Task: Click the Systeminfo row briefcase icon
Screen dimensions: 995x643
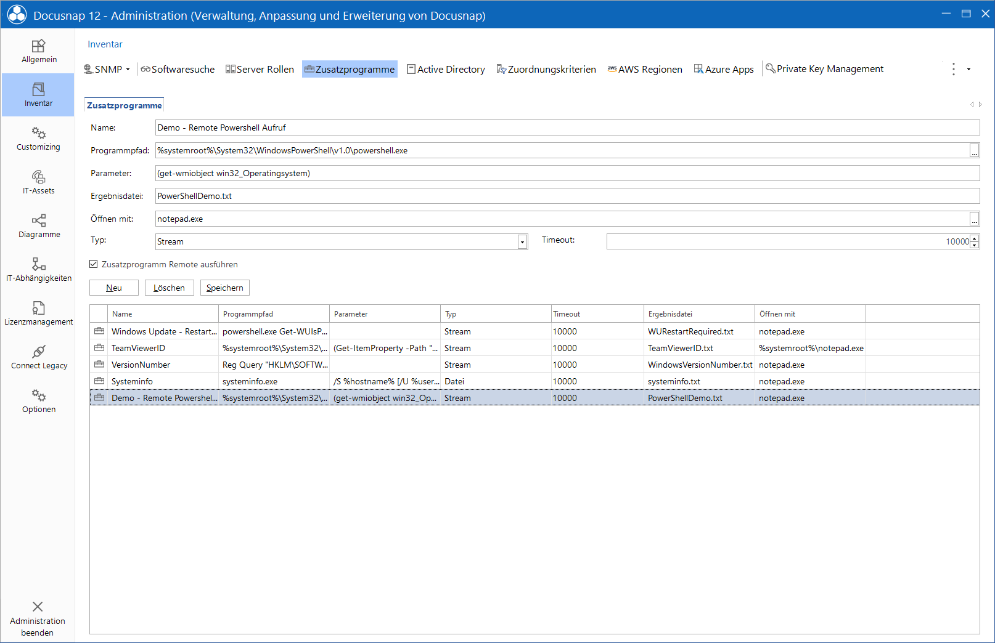Action: [99, 381]
